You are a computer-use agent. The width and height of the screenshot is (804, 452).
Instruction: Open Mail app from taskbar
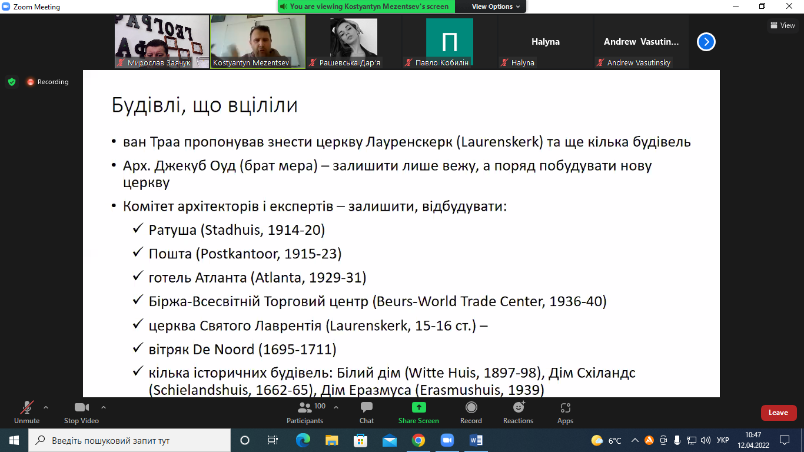[390, 440]
